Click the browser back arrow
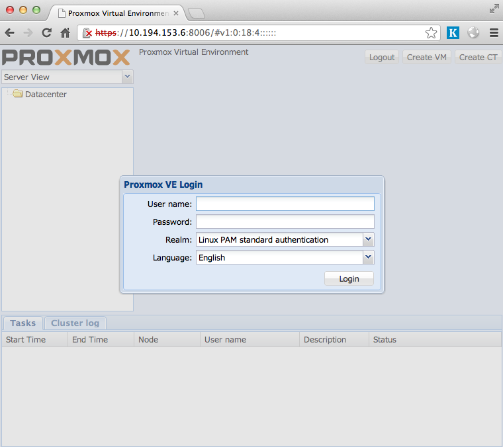 (x=10, y=32)
